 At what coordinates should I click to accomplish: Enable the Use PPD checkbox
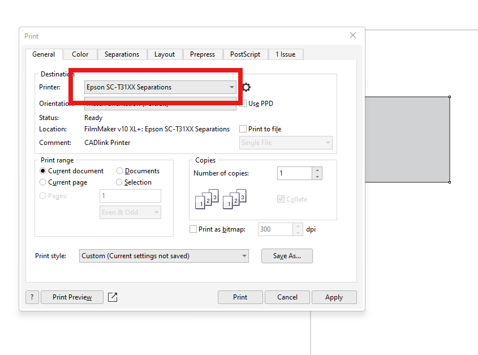coord(243,104)
